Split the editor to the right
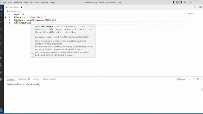The width and height of the screenshot is (203, 114). tap(200, 7)
